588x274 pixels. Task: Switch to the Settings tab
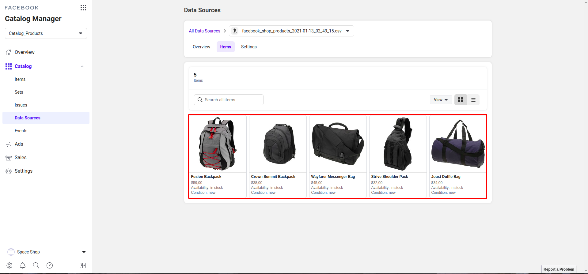248,47
